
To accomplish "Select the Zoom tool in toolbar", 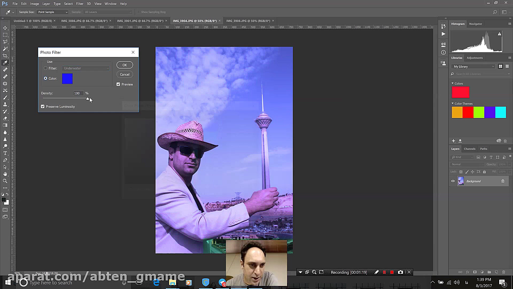I will click(5, 181).
